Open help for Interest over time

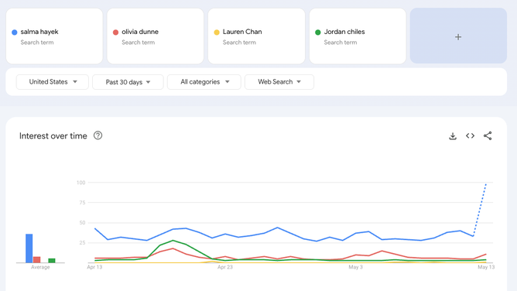point(98,135)
